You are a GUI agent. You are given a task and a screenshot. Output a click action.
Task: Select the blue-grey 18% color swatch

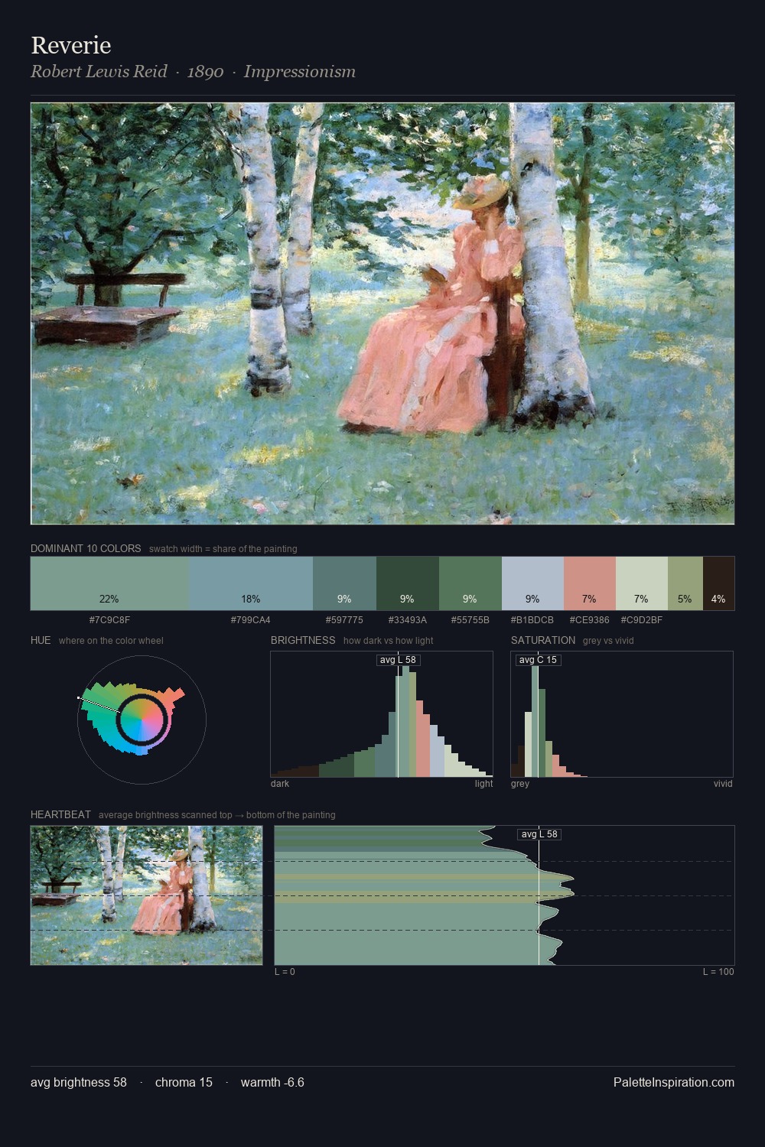tap(250, 583)
